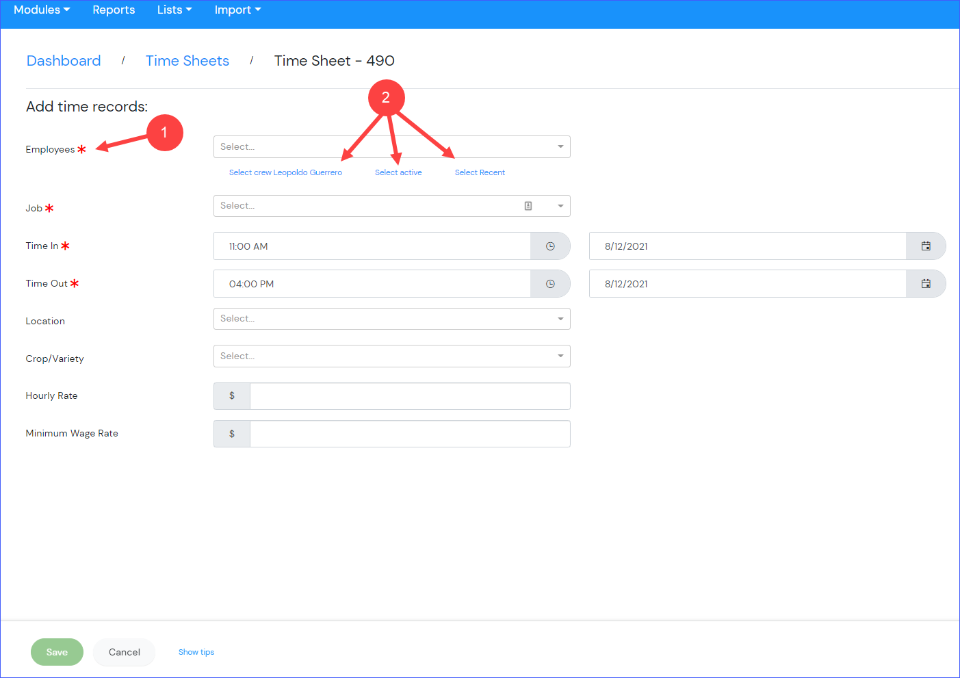Click the Employees select field

(391, 147)
